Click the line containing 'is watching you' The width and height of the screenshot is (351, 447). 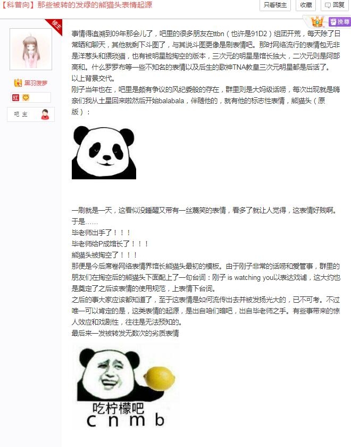[x=206, y=277]
